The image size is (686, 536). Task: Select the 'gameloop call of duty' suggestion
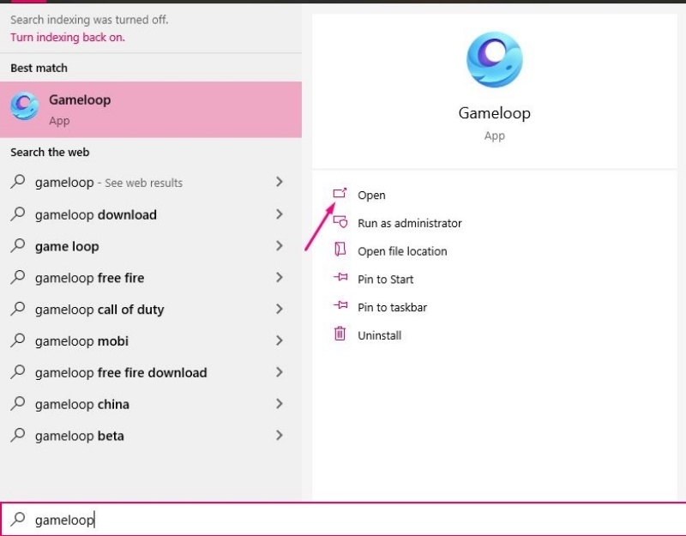pos(99,310)
